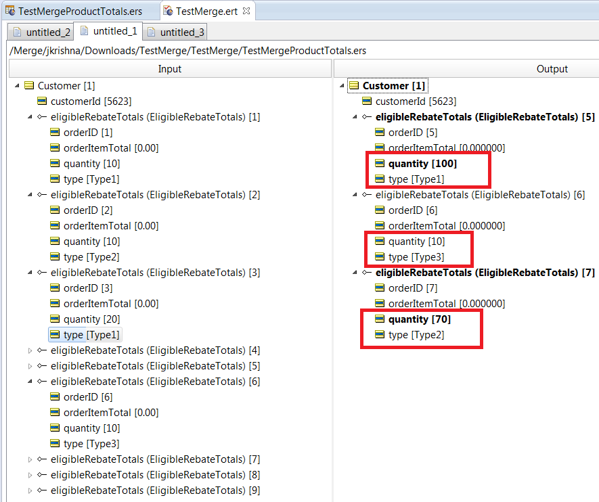Click Input eligibleRebateTotals [4] association icon
This screenshot has height=502, width=599.
42,350
